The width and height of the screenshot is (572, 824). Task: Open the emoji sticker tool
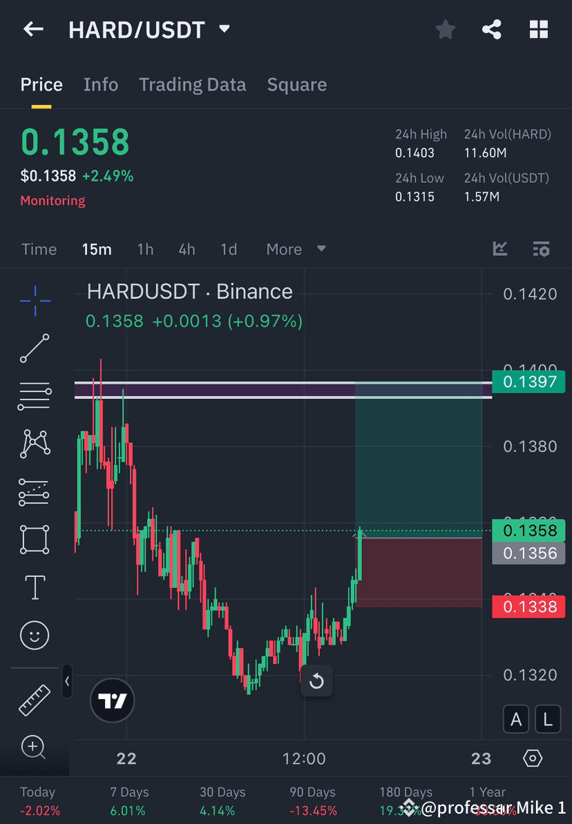point(35,635)
